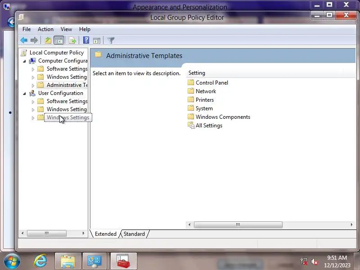
Task: Open the Windows Start orb
Action: point(12,261)
